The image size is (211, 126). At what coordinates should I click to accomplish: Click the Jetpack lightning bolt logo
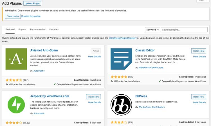16,105
